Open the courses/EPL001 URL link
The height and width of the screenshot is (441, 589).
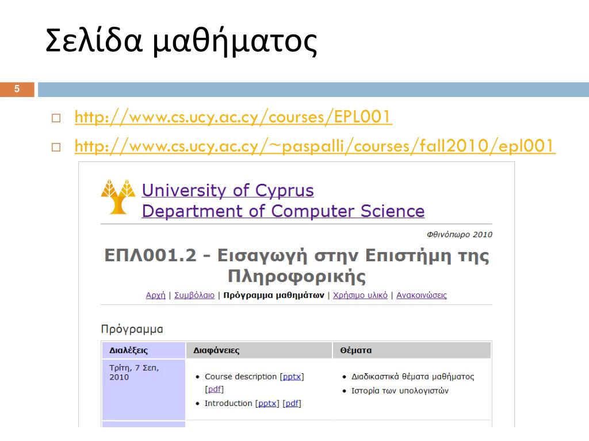click(x=234, y=117)
